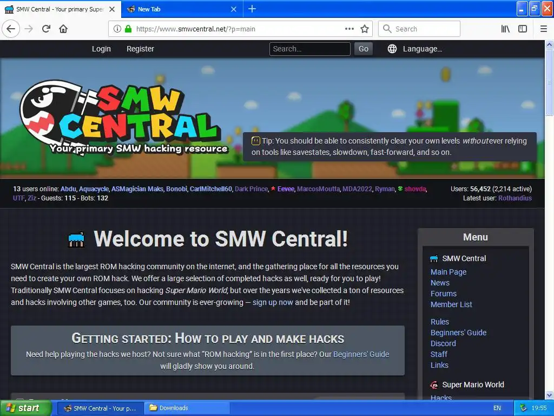The width and height of the screenshot is (554, 416).
Task: Open the browser home page
Action: pyautogui.click(x=63, y=29)
